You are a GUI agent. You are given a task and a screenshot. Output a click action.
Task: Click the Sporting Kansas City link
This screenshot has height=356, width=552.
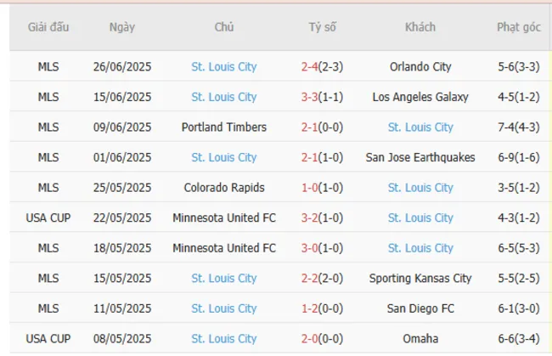click(x=420, y=278)
